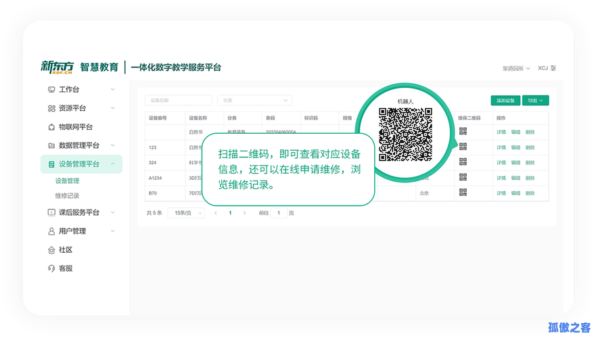Image resolution: width=594 pixels, height=338 pixels.
Task: Open maintenance QR code icon for device 123
Action: coord(463,147)
